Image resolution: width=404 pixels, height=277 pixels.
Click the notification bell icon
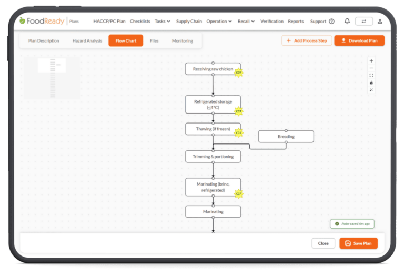(347, 22)
